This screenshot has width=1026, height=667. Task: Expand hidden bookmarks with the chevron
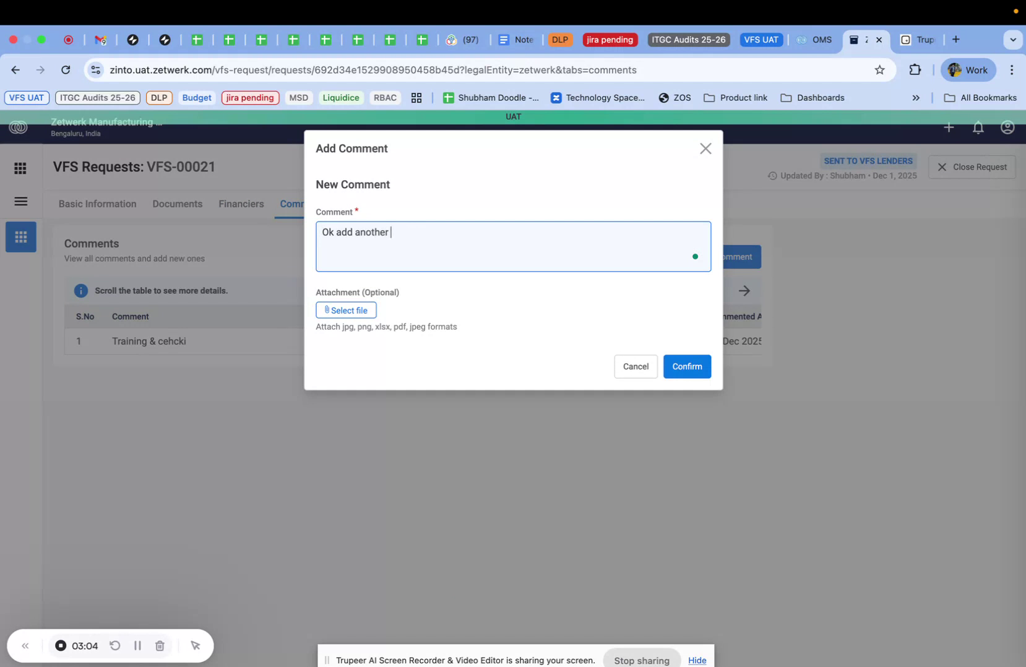(916, 98)
